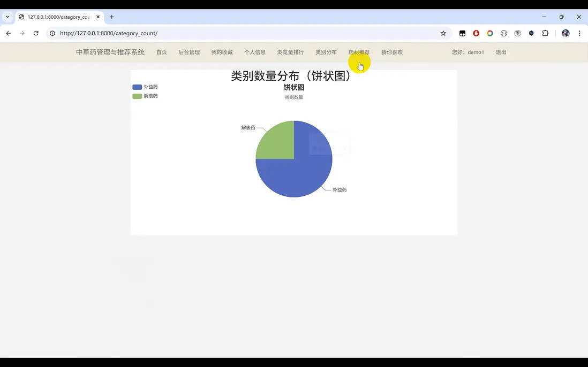Open the Chrome profile avatar
The width and height of the screenshot is (588, 367).
(x=566, y=33)
